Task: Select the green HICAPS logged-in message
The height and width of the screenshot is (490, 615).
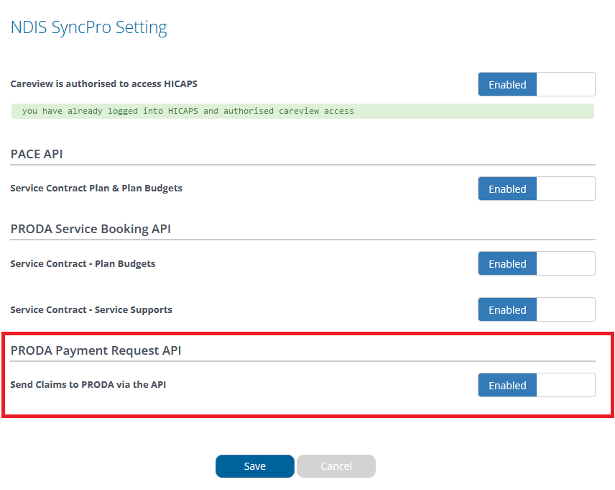Action: [302, 112]
